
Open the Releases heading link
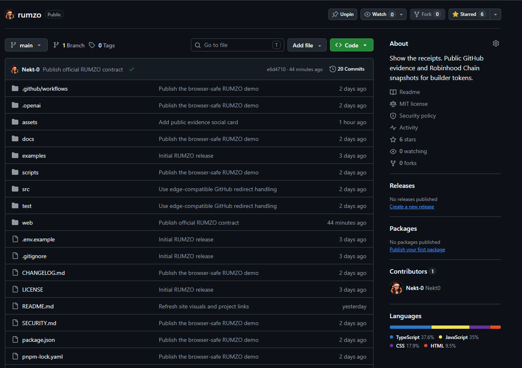point(402,186)
